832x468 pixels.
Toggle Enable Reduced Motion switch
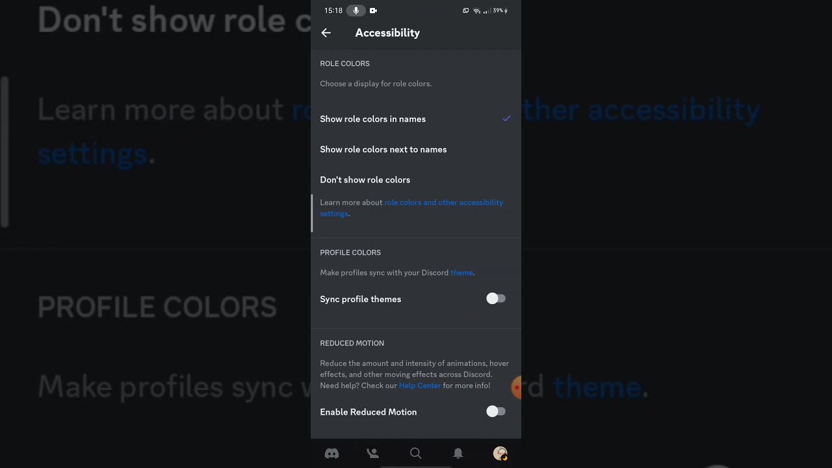tap(496, 411)
